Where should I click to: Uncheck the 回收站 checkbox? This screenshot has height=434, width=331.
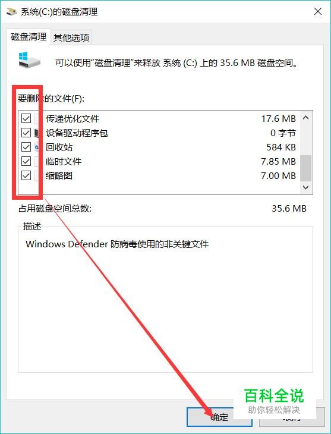[x=26, y=147]
